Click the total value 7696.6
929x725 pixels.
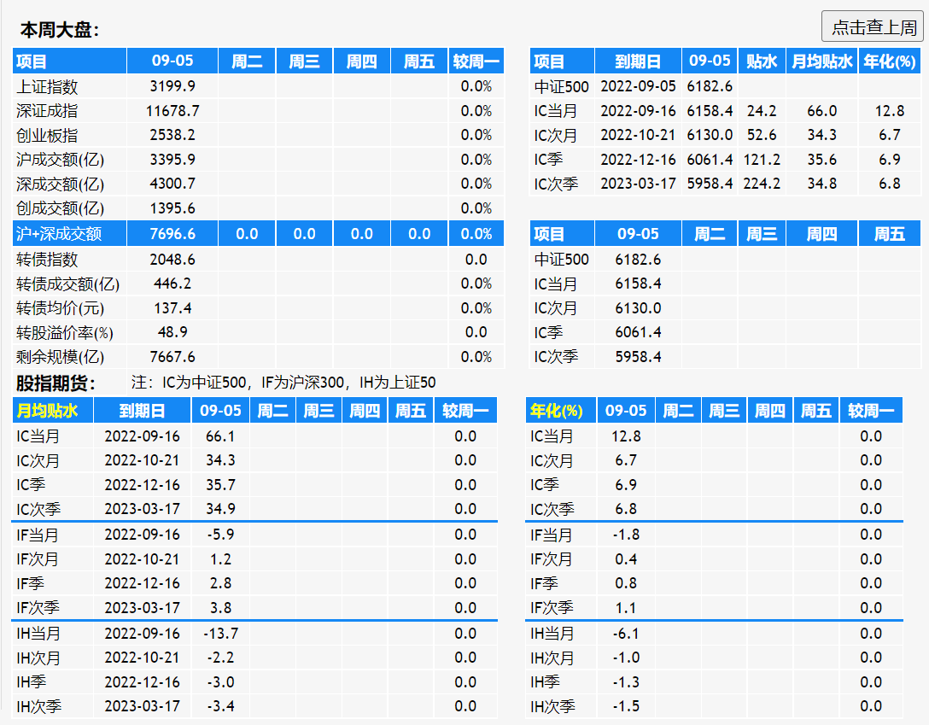[x=172, y=234]
